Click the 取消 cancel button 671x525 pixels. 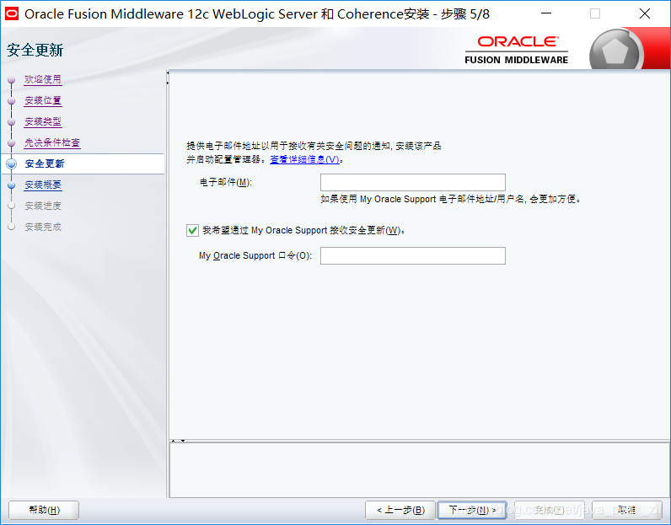click(x=627, y=510)
